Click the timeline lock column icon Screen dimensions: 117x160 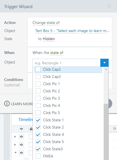pos(31,129)
